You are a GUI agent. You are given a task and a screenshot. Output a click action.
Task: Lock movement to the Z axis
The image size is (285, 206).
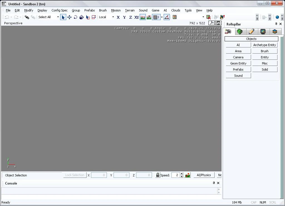pyautogui.click(x=130, y=17)
